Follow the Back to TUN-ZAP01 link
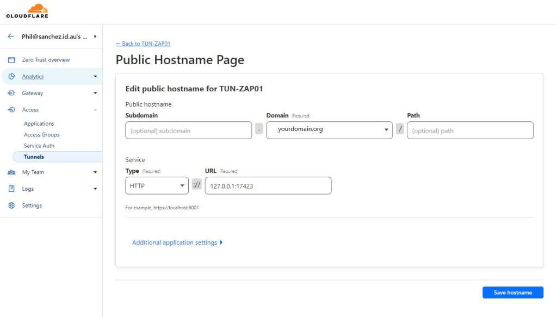The width and height of the screenshot is (557, 317). pyautogui.click(x=143, y=43)
